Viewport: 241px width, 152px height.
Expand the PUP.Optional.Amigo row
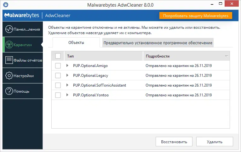(67, 66)
